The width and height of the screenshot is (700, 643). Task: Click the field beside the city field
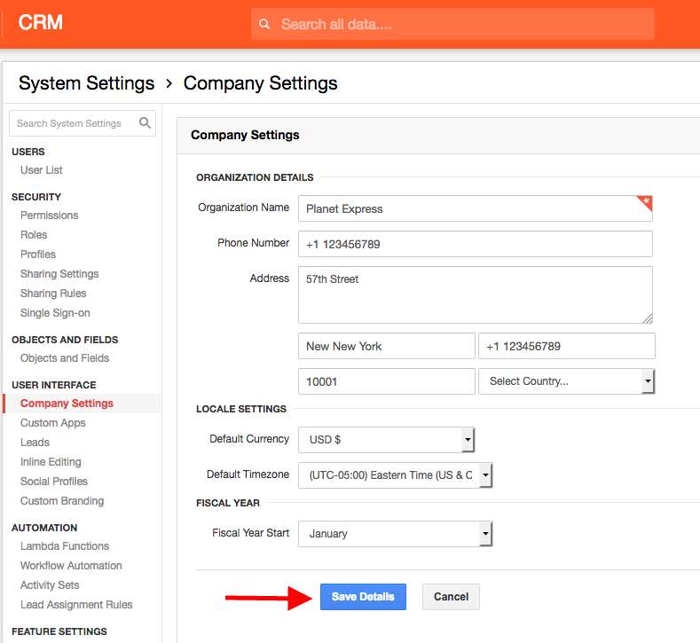pos(567,346)
